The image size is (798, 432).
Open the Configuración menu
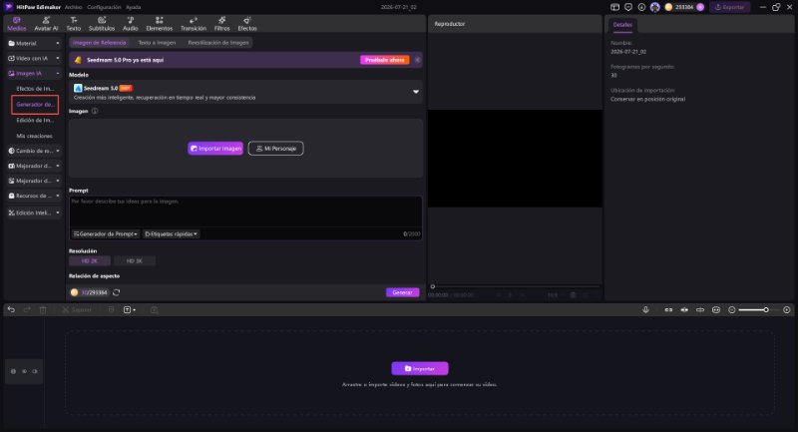click(104, 7)
